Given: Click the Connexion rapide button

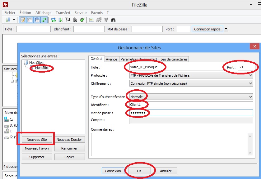Looking at the screenshot, I should point(207,29).
